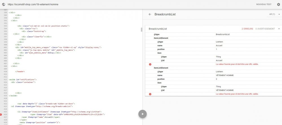Select the position value 1 row

(x=213, y=49)
